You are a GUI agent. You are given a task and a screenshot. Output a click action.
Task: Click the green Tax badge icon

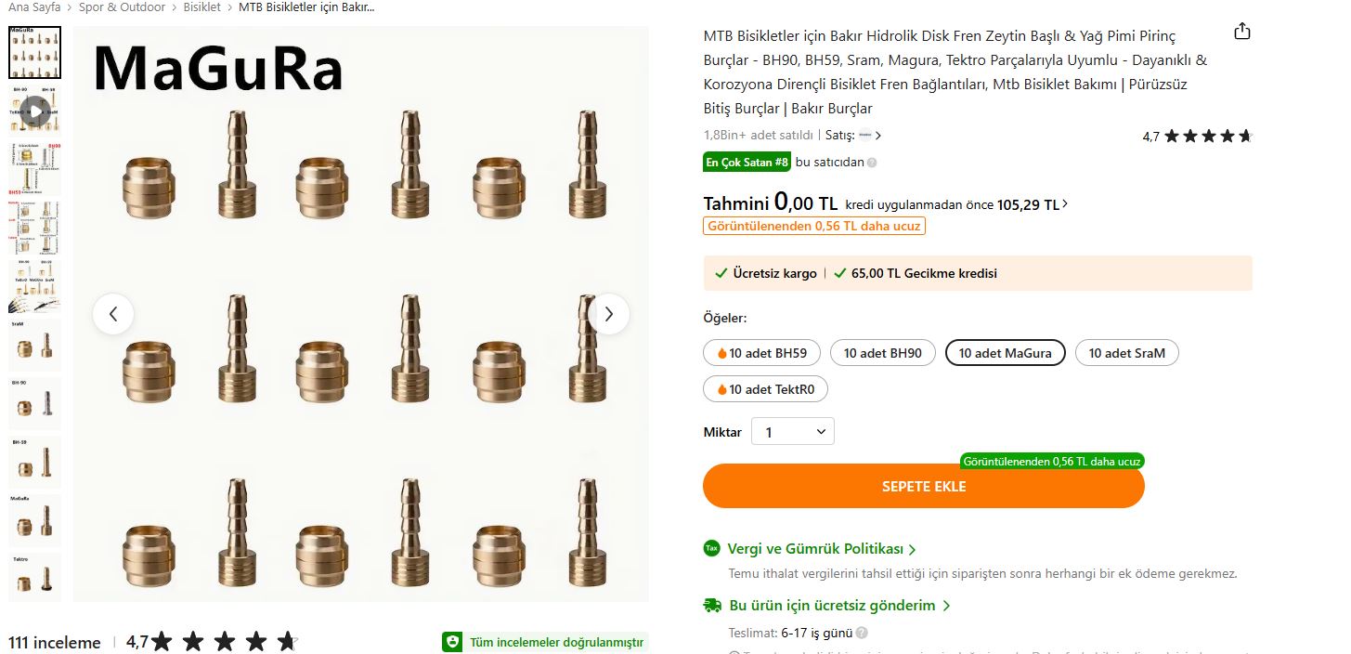point(712,549)
